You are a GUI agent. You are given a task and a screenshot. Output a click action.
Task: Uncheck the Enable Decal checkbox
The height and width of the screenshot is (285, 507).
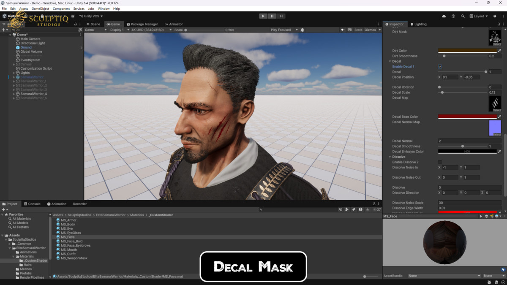(x=440, y=67)
